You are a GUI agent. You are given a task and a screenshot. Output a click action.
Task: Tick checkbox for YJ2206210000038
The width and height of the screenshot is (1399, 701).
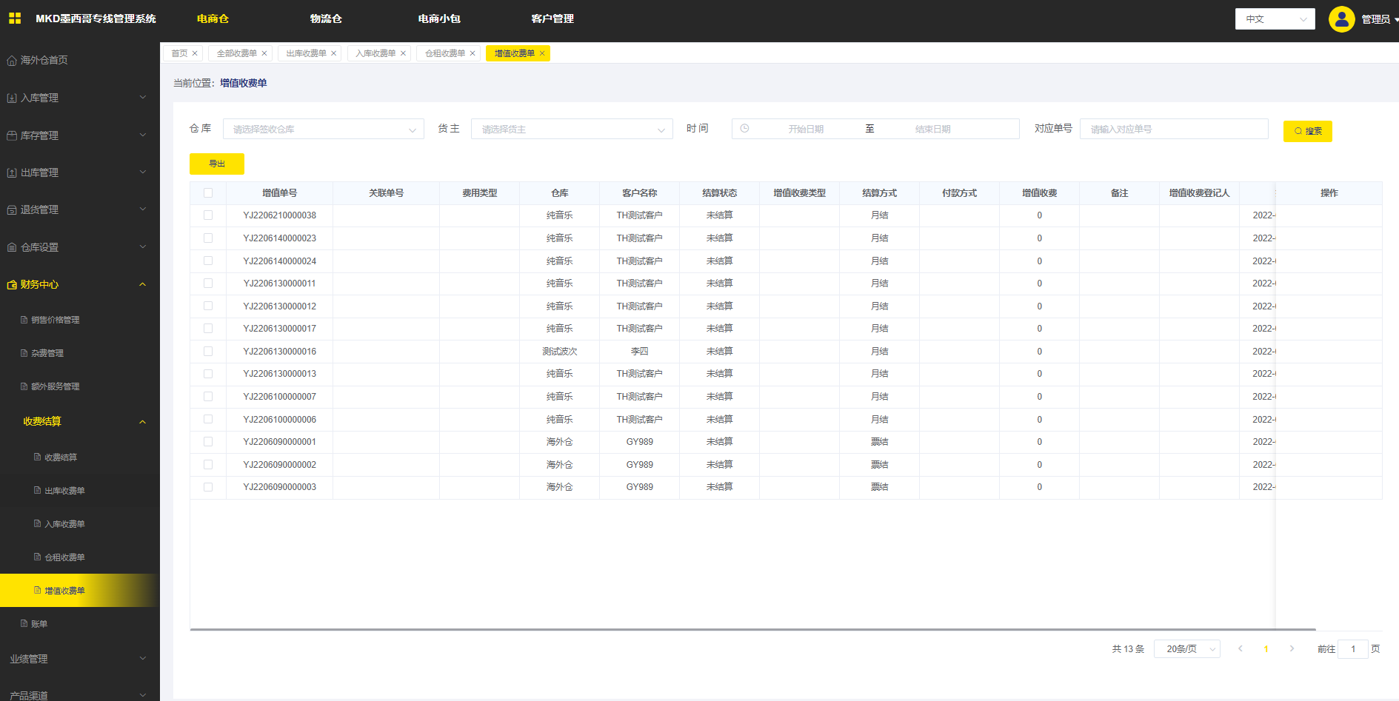coord(208,215)
